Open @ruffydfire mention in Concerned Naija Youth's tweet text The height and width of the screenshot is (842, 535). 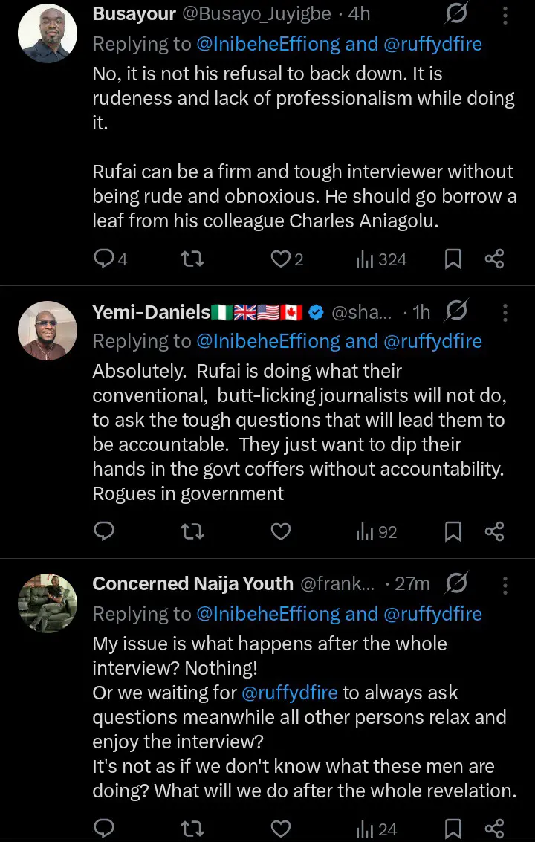click(x=290, y=693)
